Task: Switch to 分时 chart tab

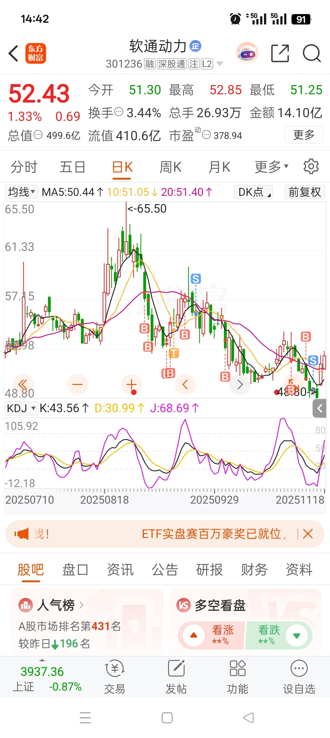Action: point(24,167)
